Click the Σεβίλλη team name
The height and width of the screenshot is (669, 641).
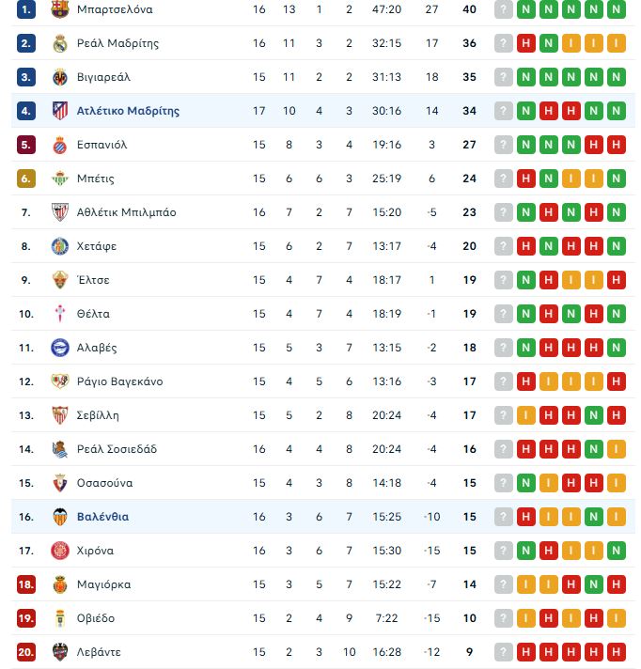[98, 415]
